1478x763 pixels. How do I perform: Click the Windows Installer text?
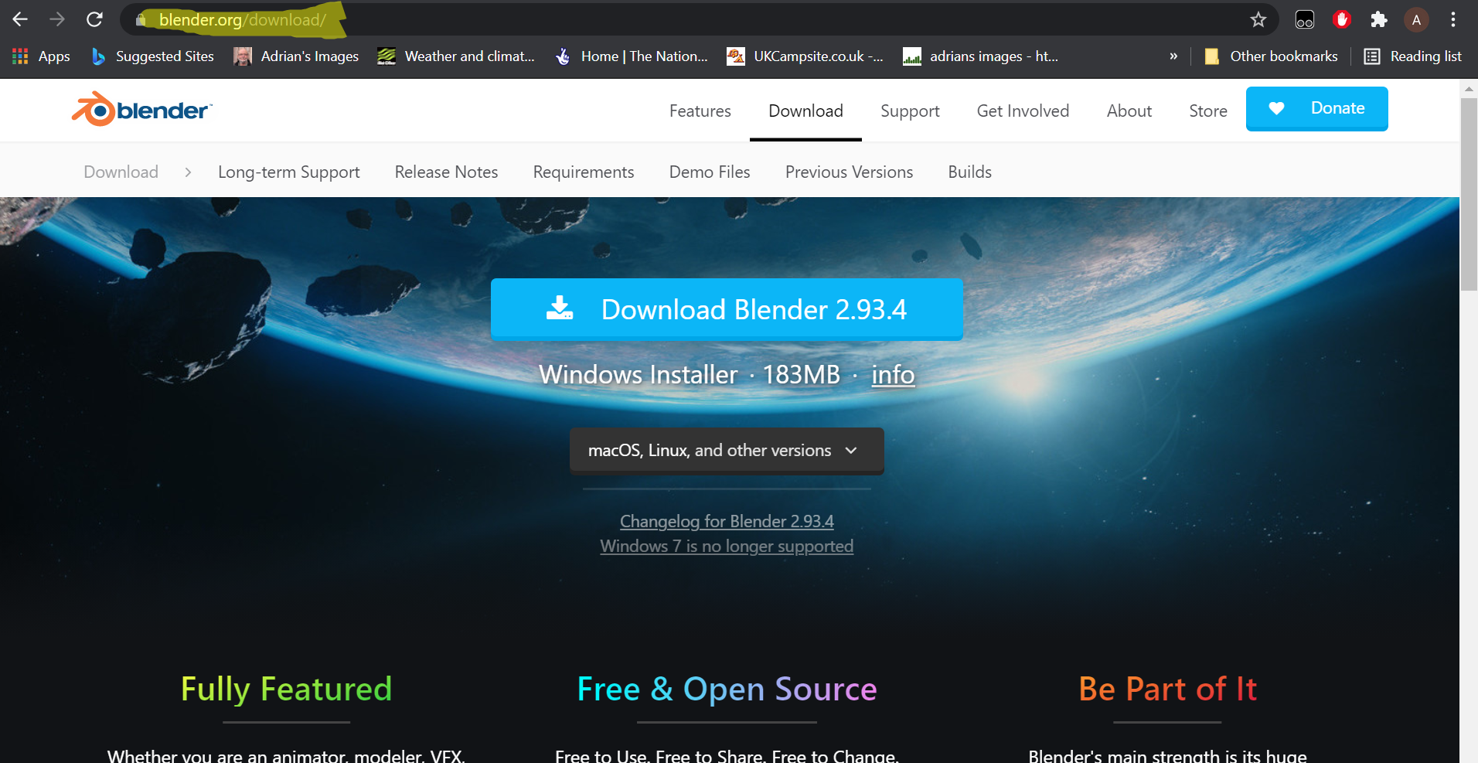(638, 375)
